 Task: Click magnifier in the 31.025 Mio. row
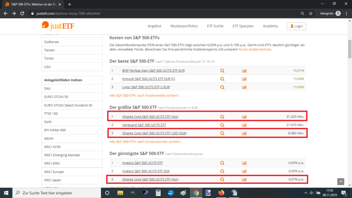(x=222, y=117)
